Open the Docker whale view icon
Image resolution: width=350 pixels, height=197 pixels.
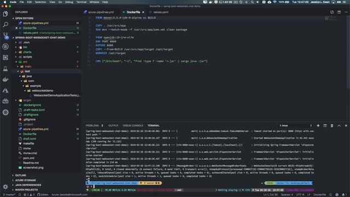click(x=5, y=79)
